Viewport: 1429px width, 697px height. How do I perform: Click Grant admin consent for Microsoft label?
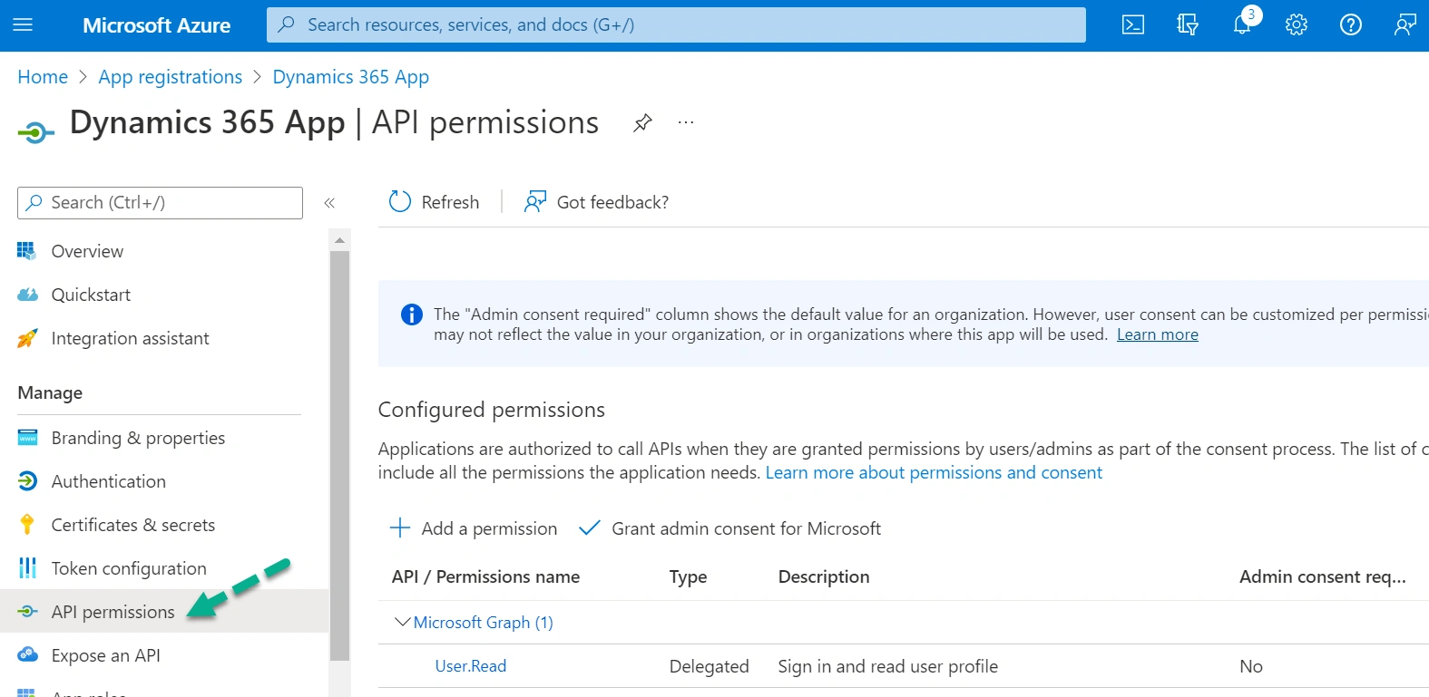click(x=747, y=528)
